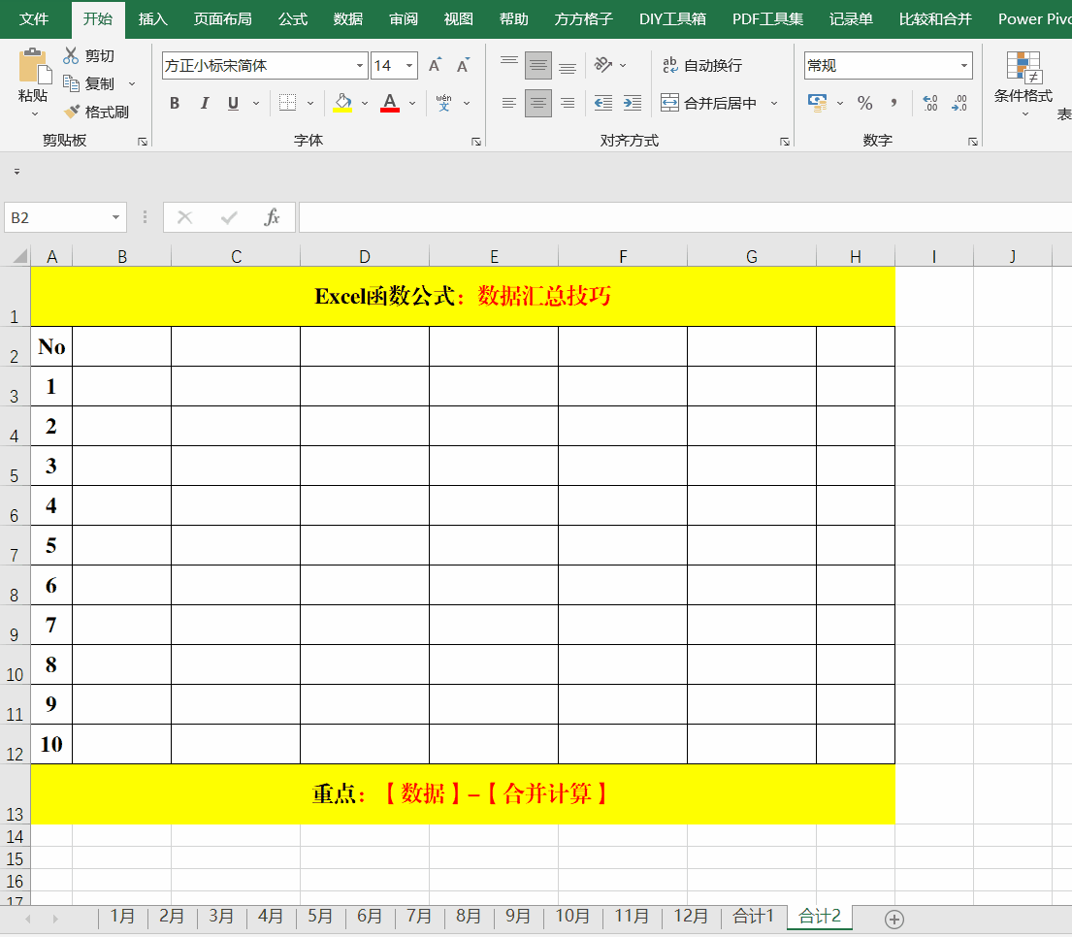1072x937 pixels.
Task: Activate the Format Painter brush
Action: 72,111
